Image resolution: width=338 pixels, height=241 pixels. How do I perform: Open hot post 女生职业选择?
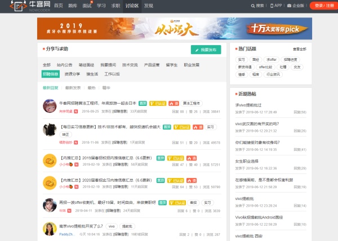[x=247, y=161]
